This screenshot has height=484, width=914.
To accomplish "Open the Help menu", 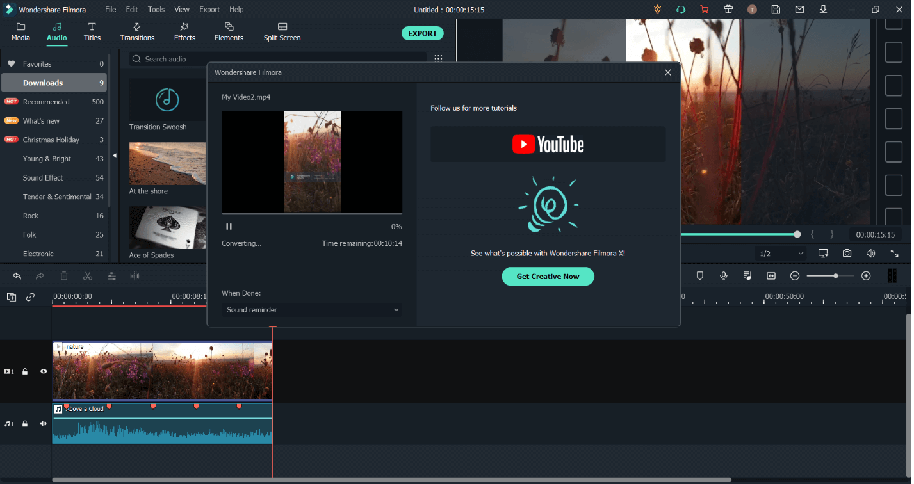I will (236, 10).
